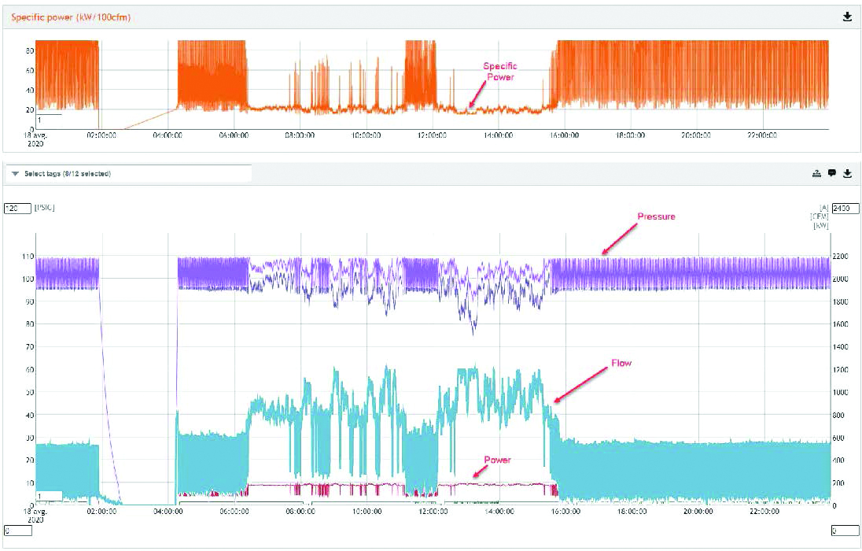The height and width of the screenshot is (551, 862).
Task: Select the Flow annotation label
Action: point(621,363)
